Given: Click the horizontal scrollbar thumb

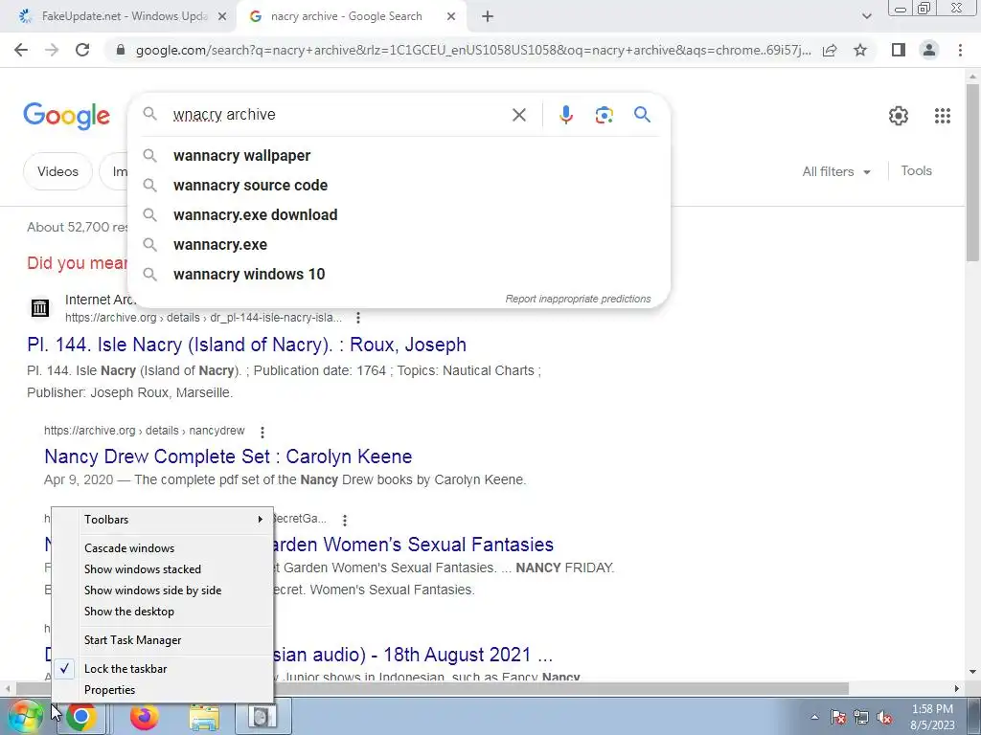Looking at the screenshot, I should click(432, 689).
